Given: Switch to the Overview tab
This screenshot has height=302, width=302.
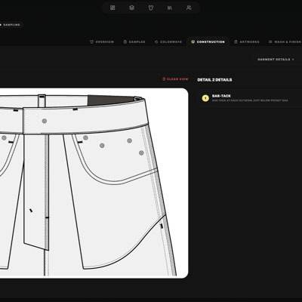Looking at the screenshot, I should [102, 42].
